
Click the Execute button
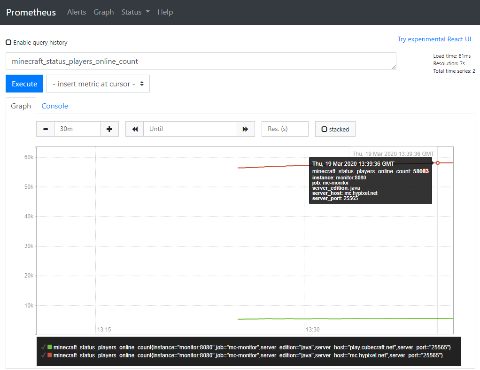(x=24, y=84)
